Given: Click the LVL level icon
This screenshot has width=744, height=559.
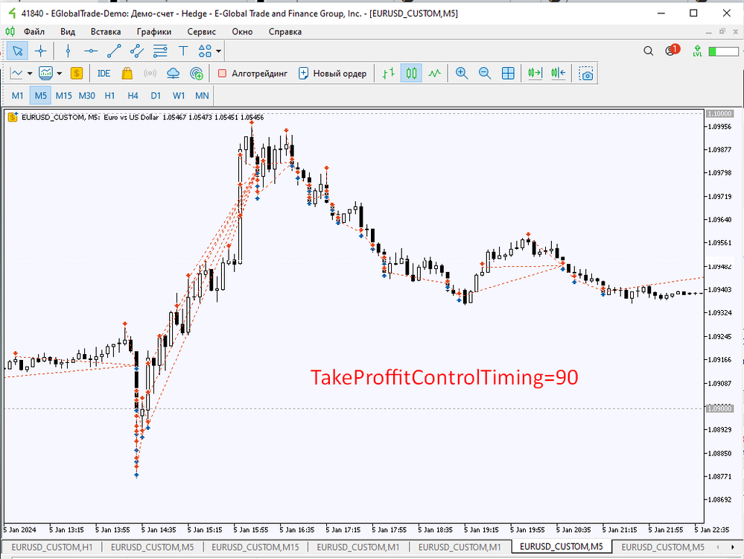Looking at the screenshot, I should point(698,51).
